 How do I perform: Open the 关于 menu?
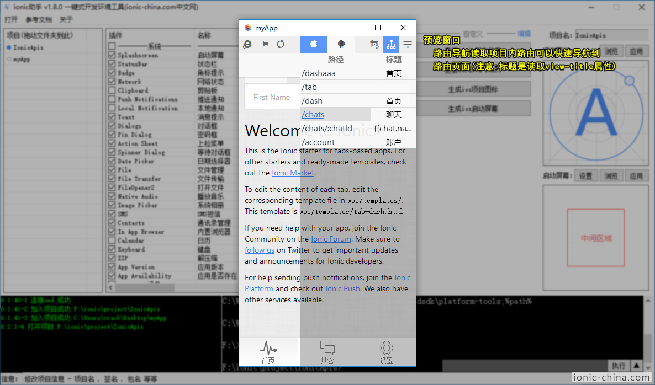pyautogui.click(x=66, y=20)
